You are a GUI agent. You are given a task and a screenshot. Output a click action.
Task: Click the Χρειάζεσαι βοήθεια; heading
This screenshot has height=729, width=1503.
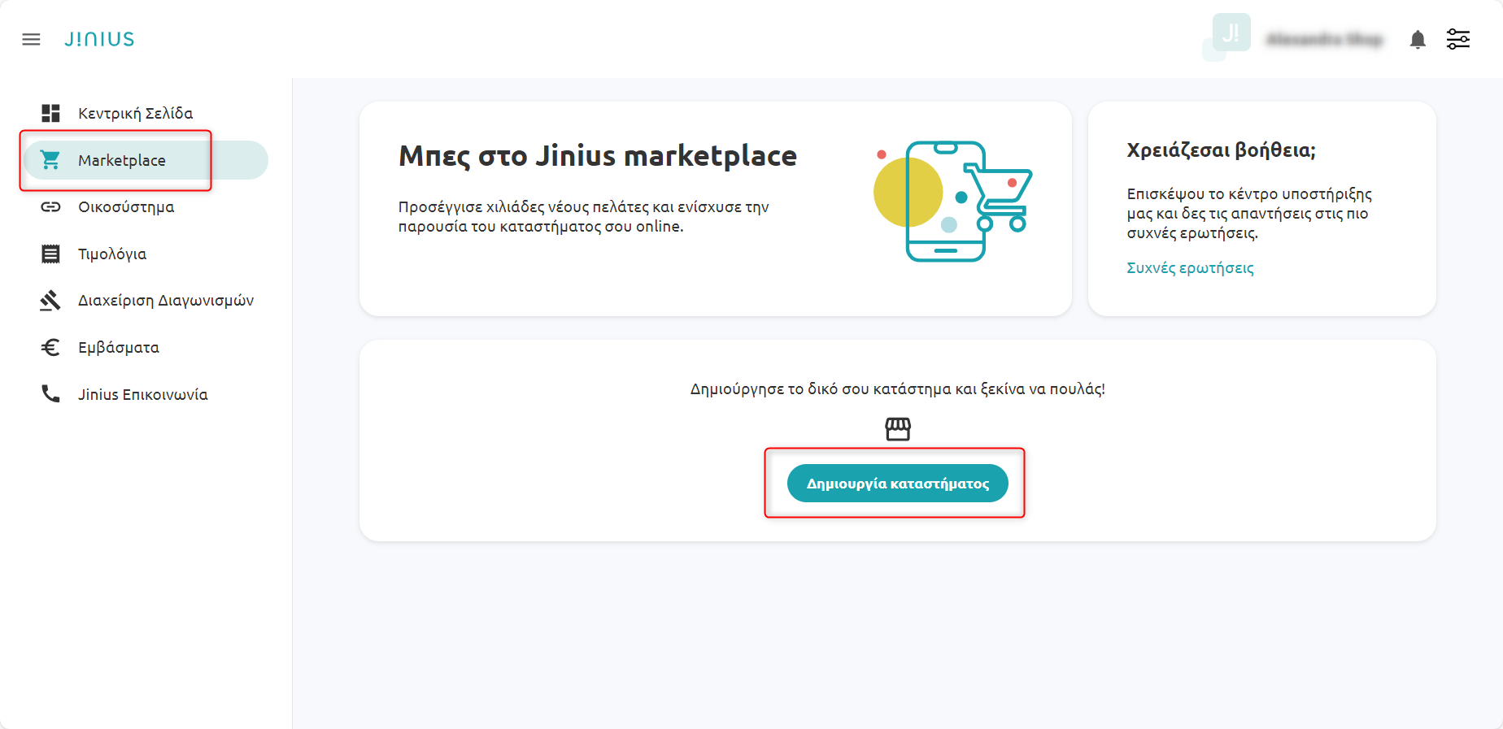click(x=1220, y=150)
